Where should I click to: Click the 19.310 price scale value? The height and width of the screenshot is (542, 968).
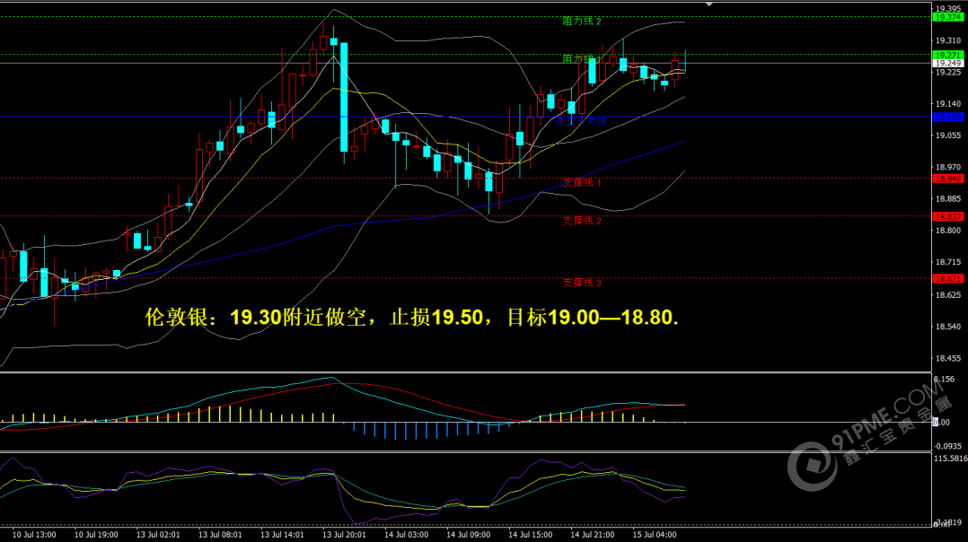(x=948, y=40)
